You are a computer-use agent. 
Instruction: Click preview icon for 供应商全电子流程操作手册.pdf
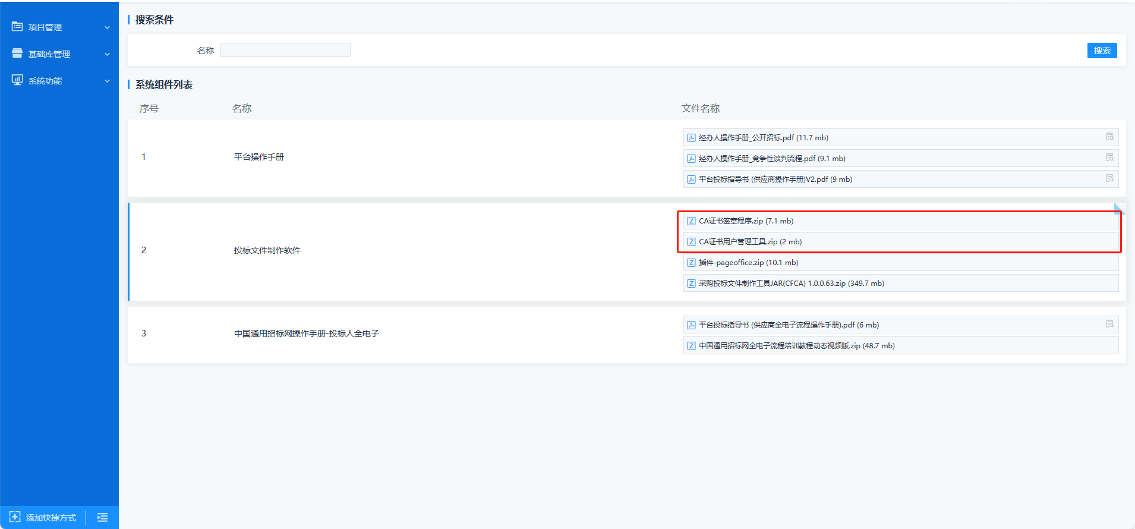pyautogui.click(x=1109, y=324)
